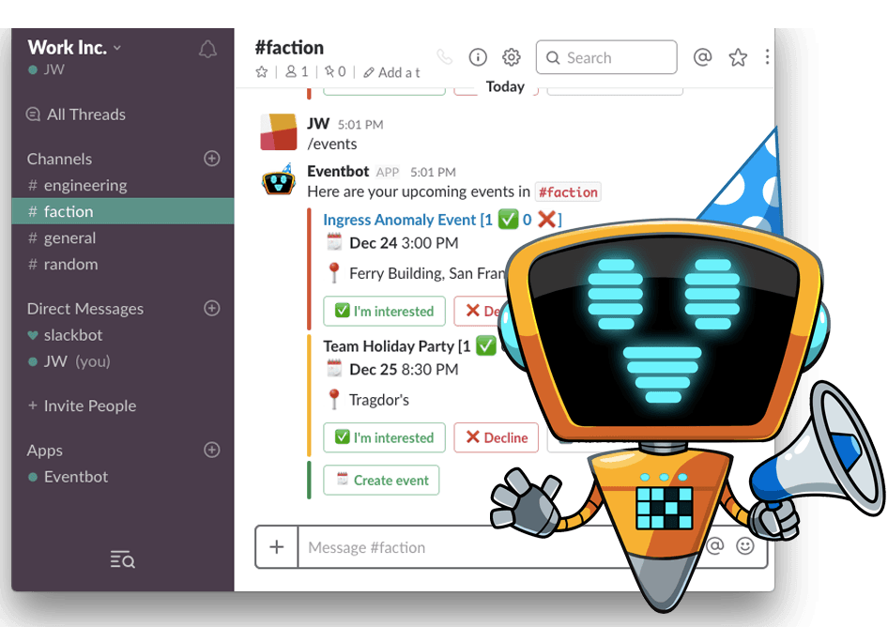Show starred items star icon in header
Viewport: 888px width, 627px height.
coord(738,57)
